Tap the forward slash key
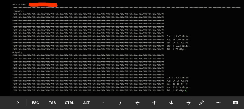This screenshot has width=244, height=109. coord(120,103)
